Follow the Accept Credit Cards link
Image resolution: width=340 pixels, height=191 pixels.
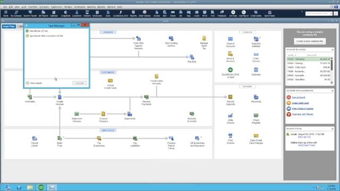click(300, 103)
